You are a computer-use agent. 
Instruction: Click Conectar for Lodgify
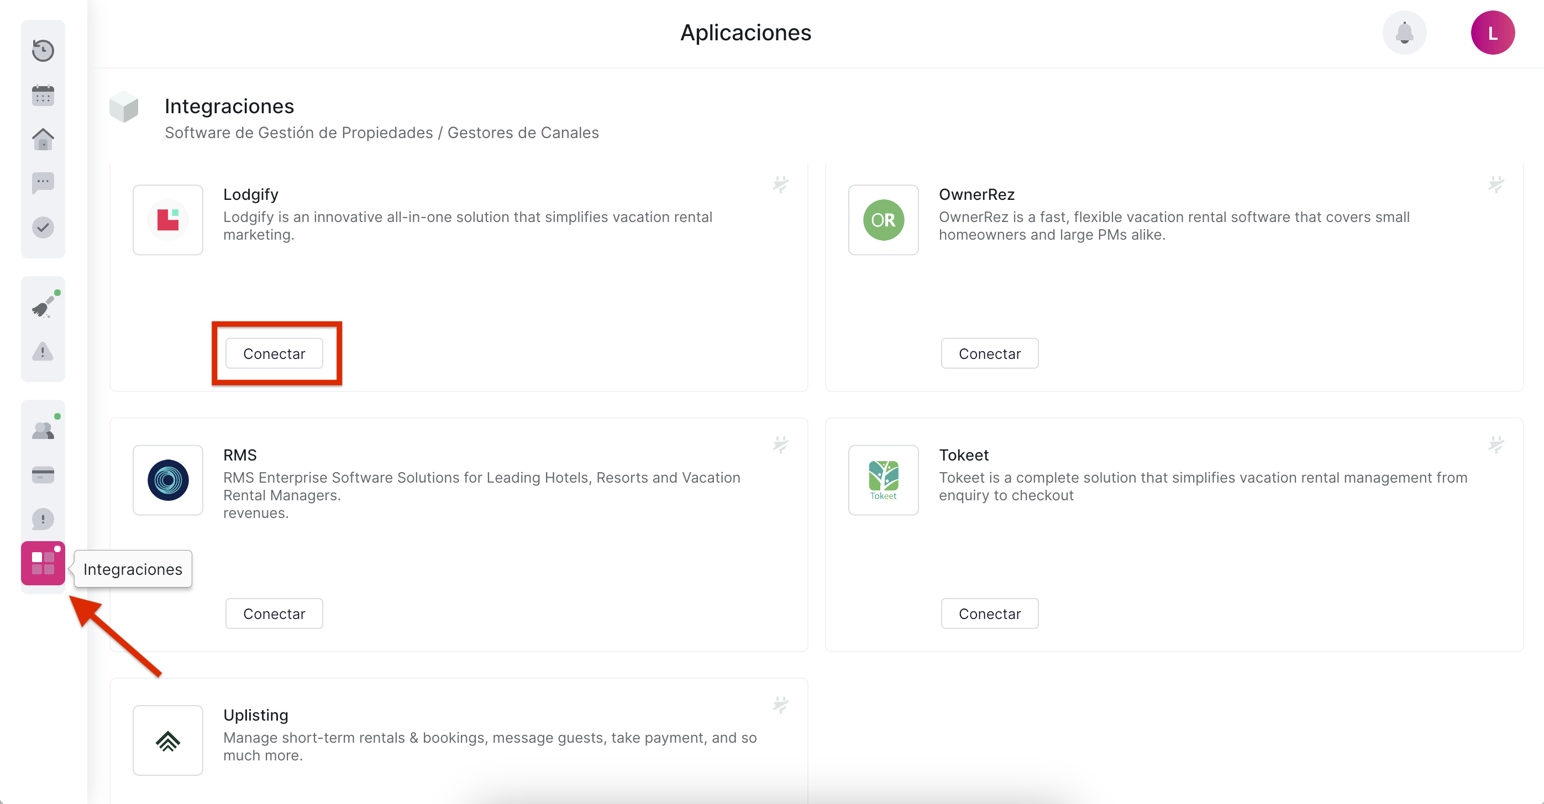(x=274, y=353)
